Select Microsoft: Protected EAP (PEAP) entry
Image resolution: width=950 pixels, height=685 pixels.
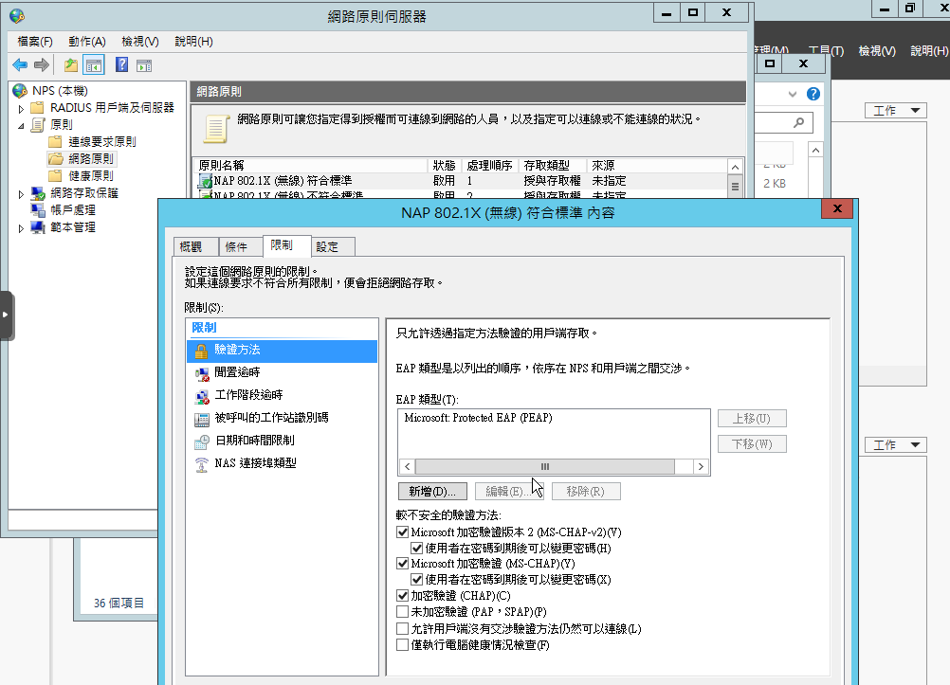coord(478,418)
